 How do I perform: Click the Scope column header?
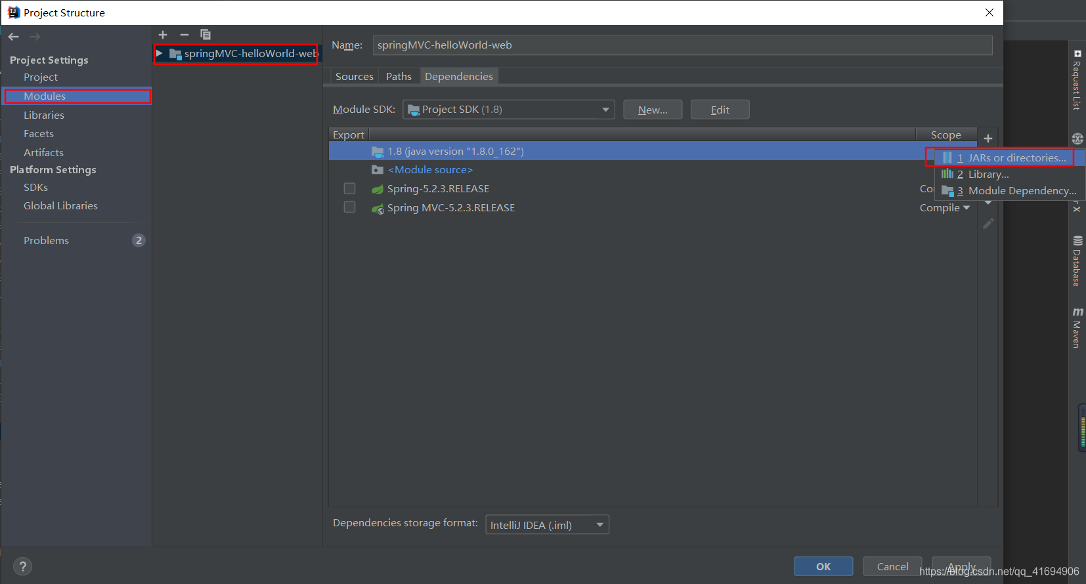[945, 135]
